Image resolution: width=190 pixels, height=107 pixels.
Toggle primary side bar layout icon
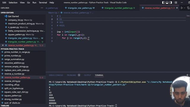pos(163,3)
